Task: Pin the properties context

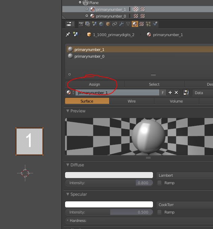Action: 68,34
